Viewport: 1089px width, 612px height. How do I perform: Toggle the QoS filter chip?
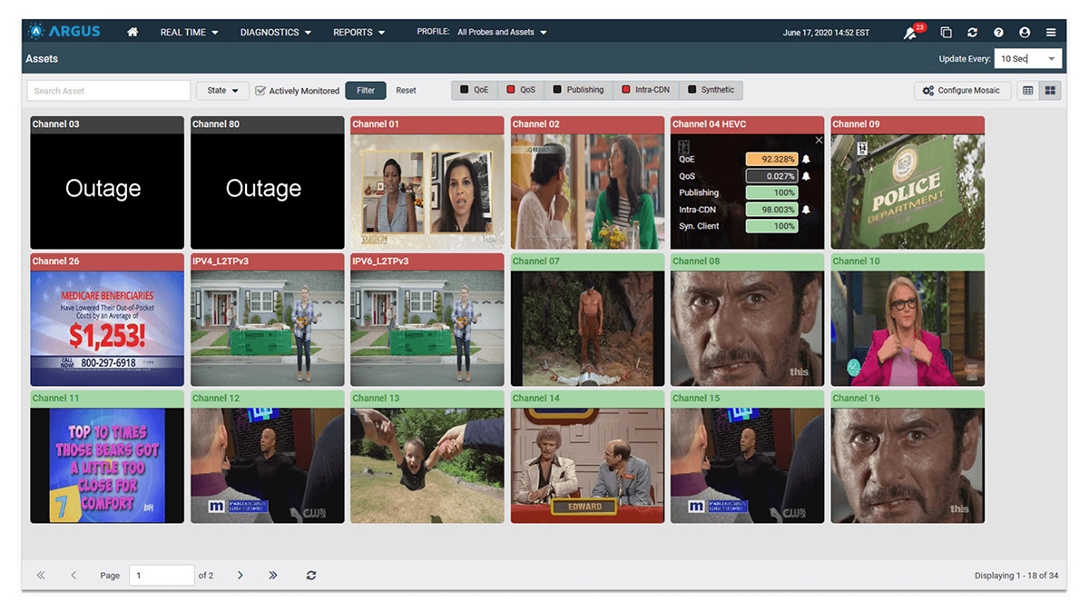[520, 90]
